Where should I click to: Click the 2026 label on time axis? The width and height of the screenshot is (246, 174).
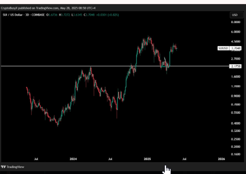click(221, 159)
